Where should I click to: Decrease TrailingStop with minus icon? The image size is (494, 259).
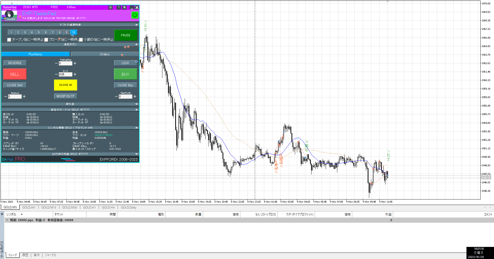point(56,63)
